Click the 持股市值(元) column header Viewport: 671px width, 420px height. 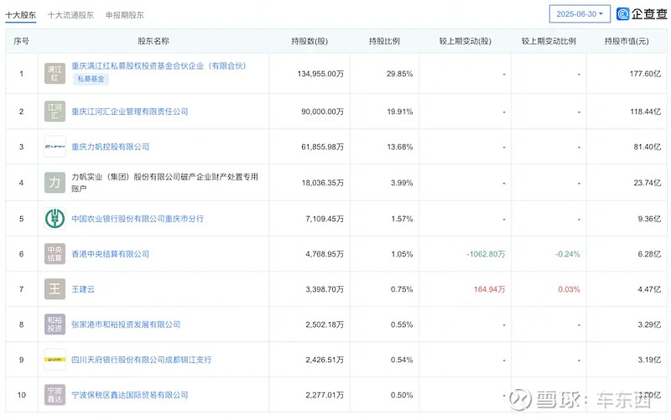627,41
